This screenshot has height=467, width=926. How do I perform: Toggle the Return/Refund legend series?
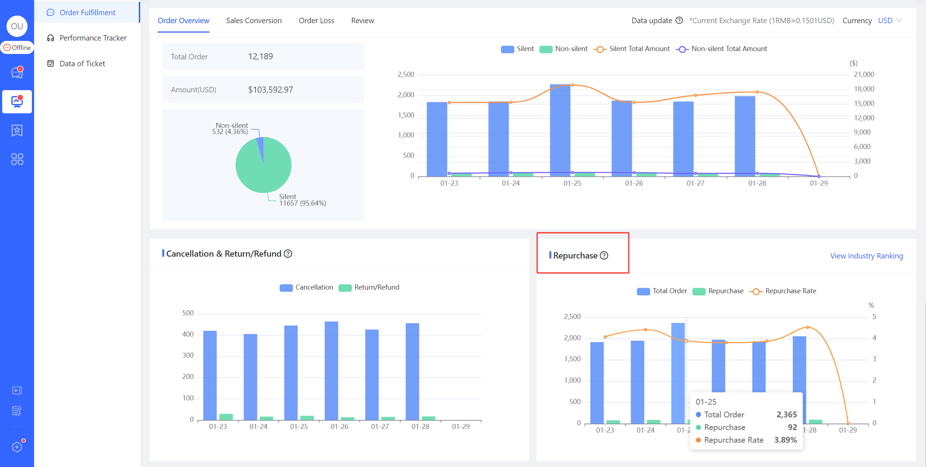(x=369, y=287)
